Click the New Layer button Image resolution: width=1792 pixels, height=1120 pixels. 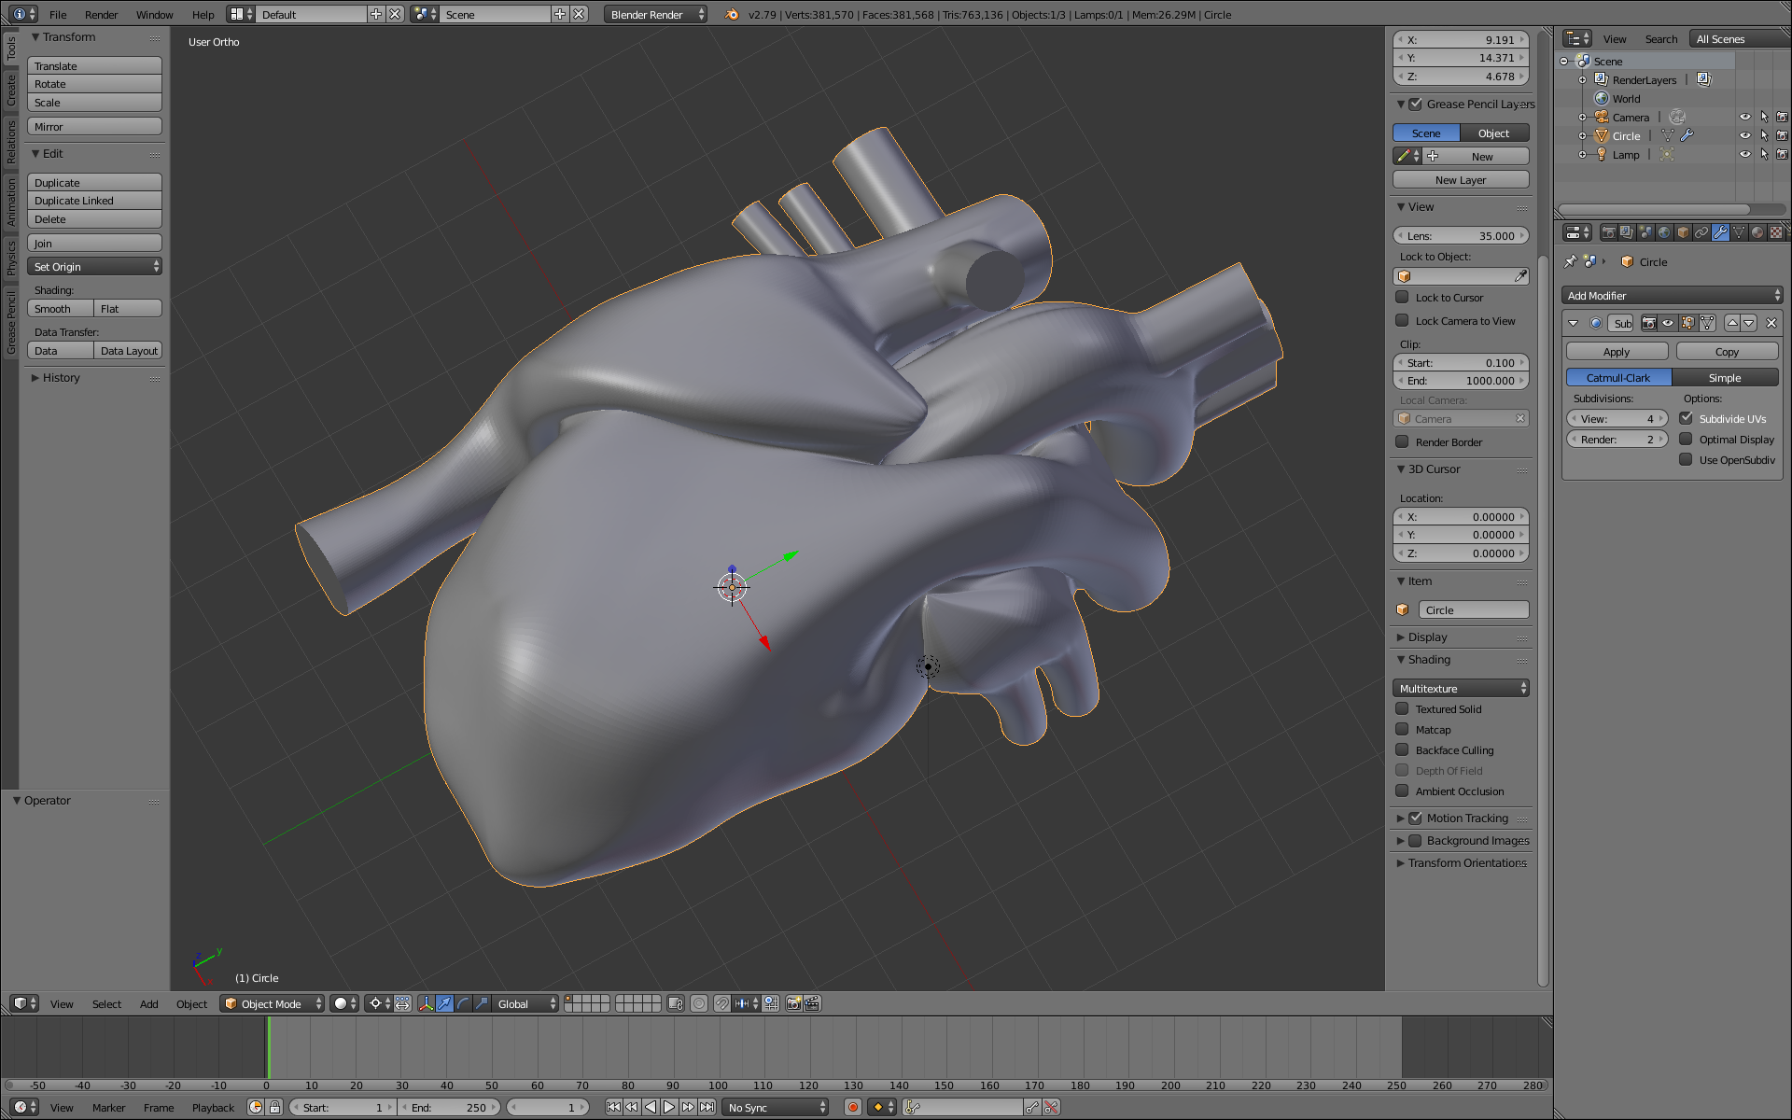tap(1461, 179)
